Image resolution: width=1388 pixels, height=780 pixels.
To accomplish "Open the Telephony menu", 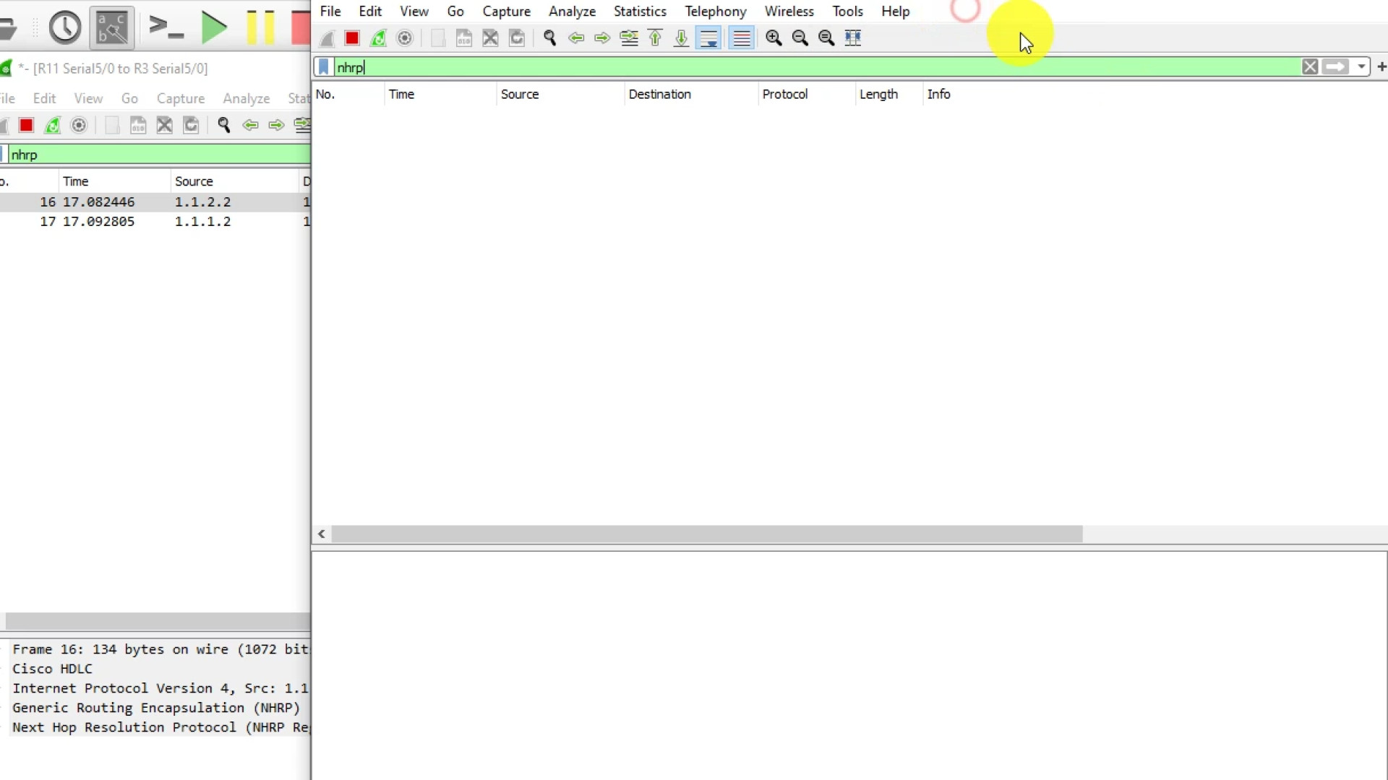I will pyautogui.click(x=715, y=12).
